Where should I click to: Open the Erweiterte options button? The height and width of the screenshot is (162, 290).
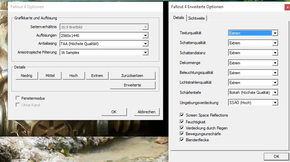(x=132, y=85)
